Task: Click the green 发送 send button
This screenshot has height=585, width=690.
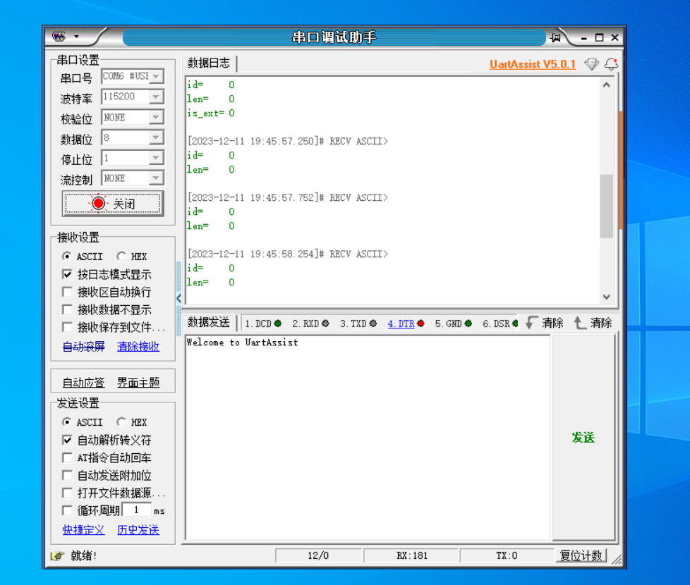Action: (583, 438)
